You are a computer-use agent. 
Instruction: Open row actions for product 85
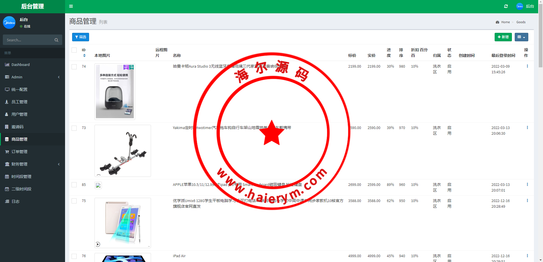[527, 184]
